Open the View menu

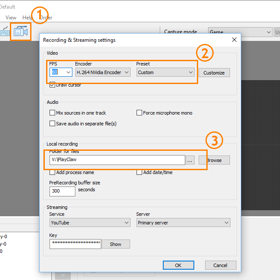(x=11, y=18)
